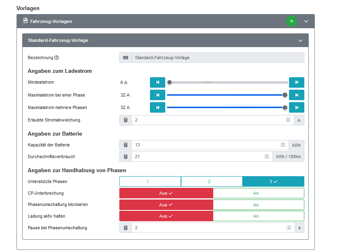
Task: Collapse the Fahrzeug-Vorlagen section chevron
Action: pos(306,21)
